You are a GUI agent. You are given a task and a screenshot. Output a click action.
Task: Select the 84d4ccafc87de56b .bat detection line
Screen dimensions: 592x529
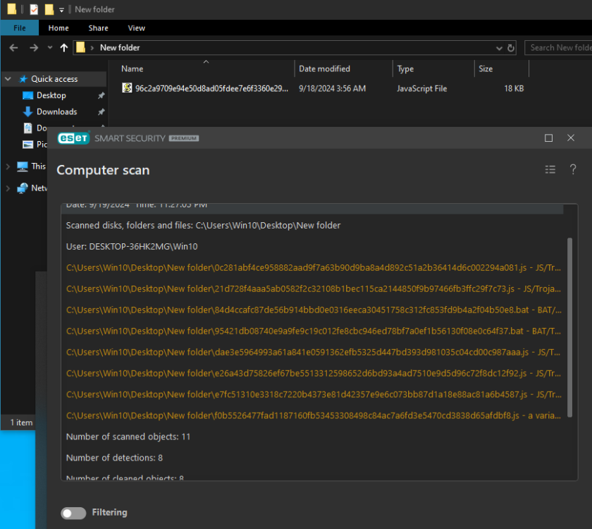(314, 310)
